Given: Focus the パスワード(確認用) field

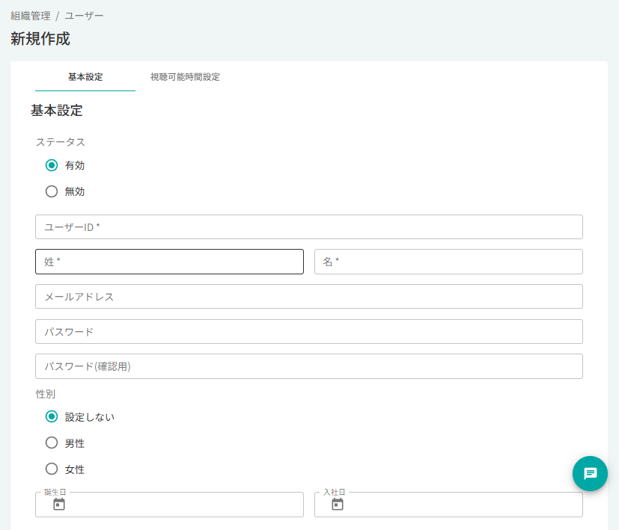Looking at the screenshot, I should point(308,366).
